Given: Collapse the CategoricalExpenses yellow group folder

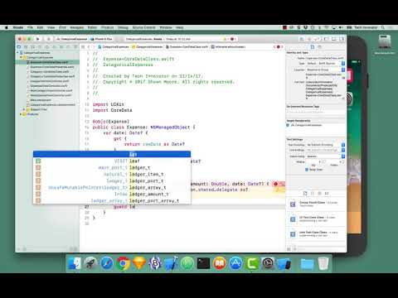Looking at the screenshot, I should [x=21, y=57].
